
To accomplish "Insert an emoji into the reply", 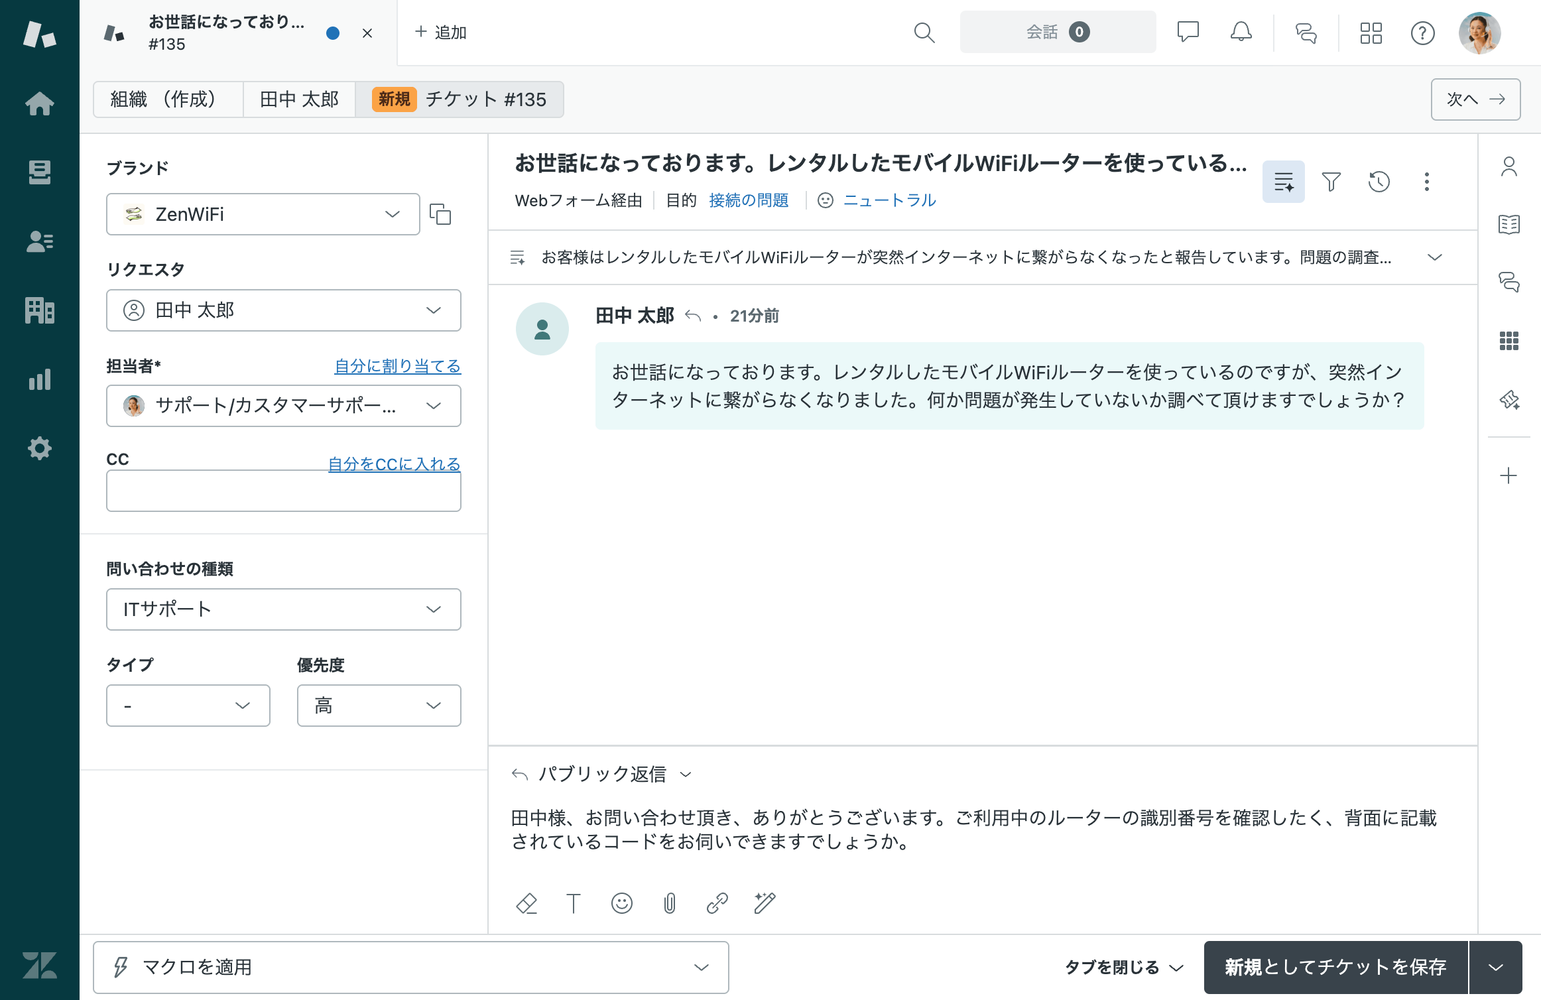I will 621,903.
